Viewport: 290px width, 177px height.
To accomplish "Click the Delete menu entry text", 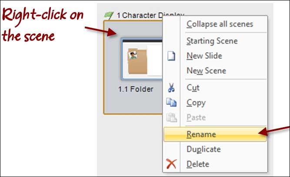I will coord(198,164).
